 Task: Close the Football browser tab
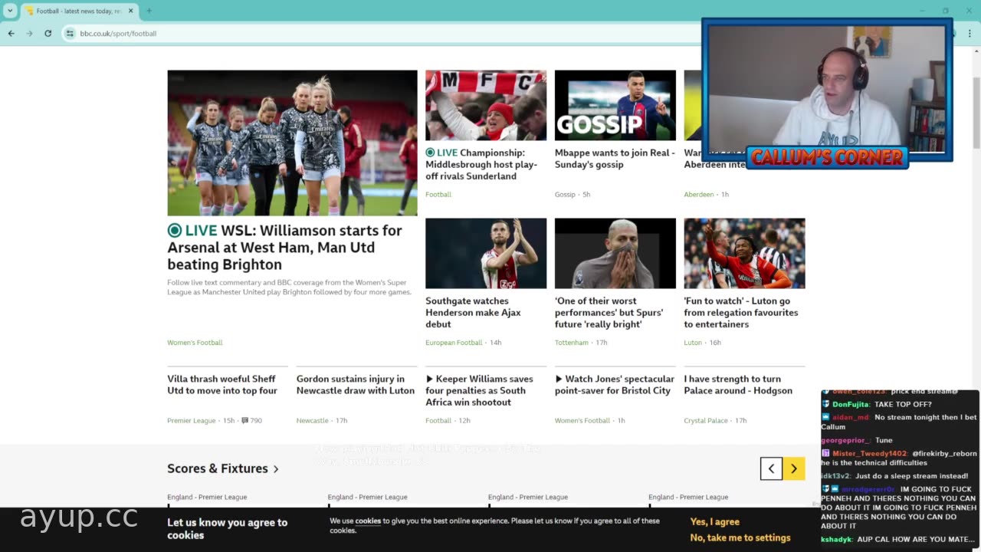coord(130,11)
